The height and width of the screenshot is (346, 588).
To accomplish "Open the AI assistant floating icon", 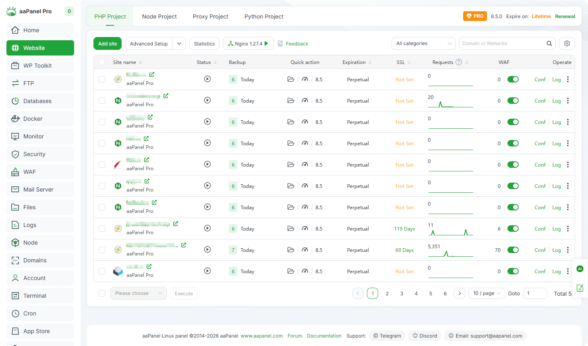I will [x=580, y=269].
